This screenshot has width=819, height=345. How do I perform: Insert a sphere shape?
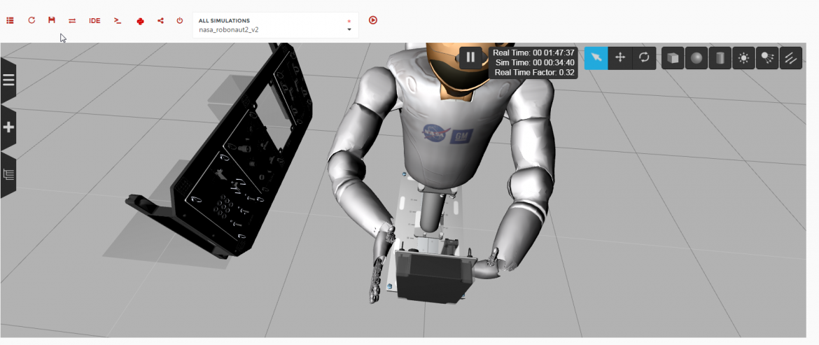coord(696,58)
